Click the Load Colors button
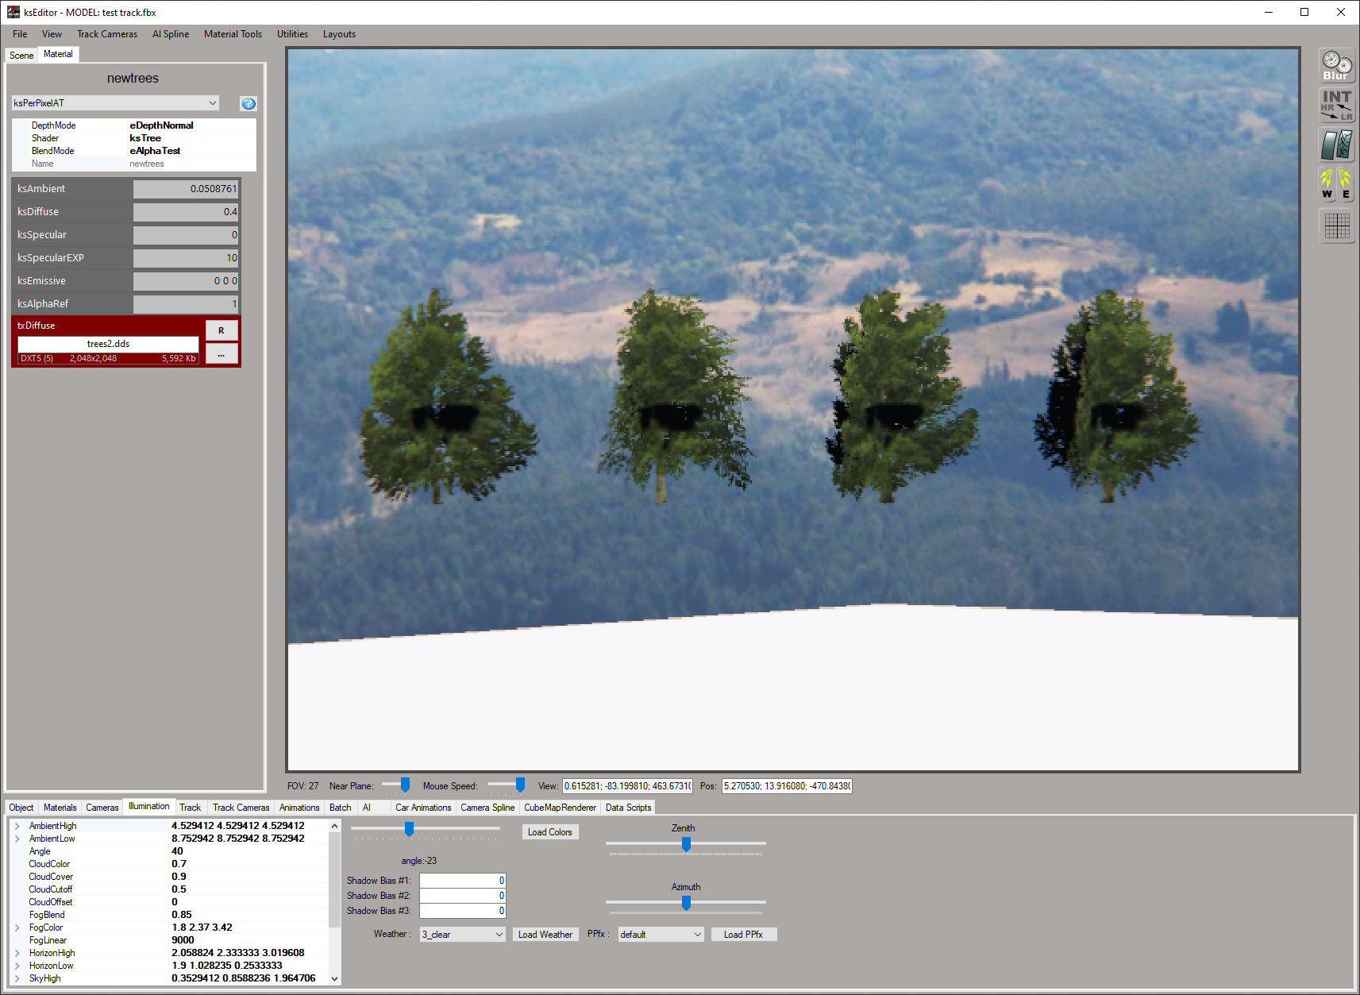The image size is (1360, 995). click(x=549, y=832)
